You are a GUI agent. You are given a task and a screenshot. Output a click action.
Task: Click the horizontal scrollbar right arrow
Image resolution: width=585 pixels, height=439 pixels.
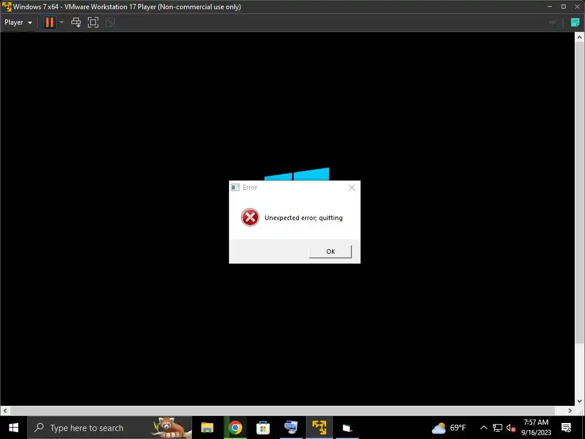(x=570, y=410)
